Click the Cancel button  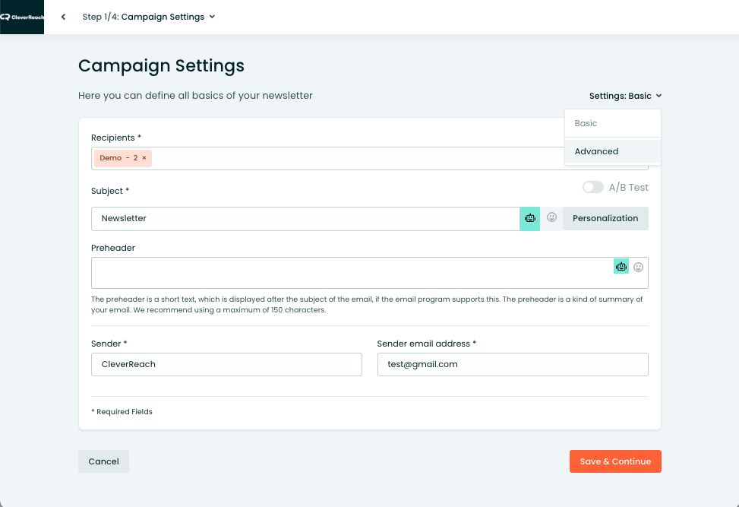(x=104, y=461)
